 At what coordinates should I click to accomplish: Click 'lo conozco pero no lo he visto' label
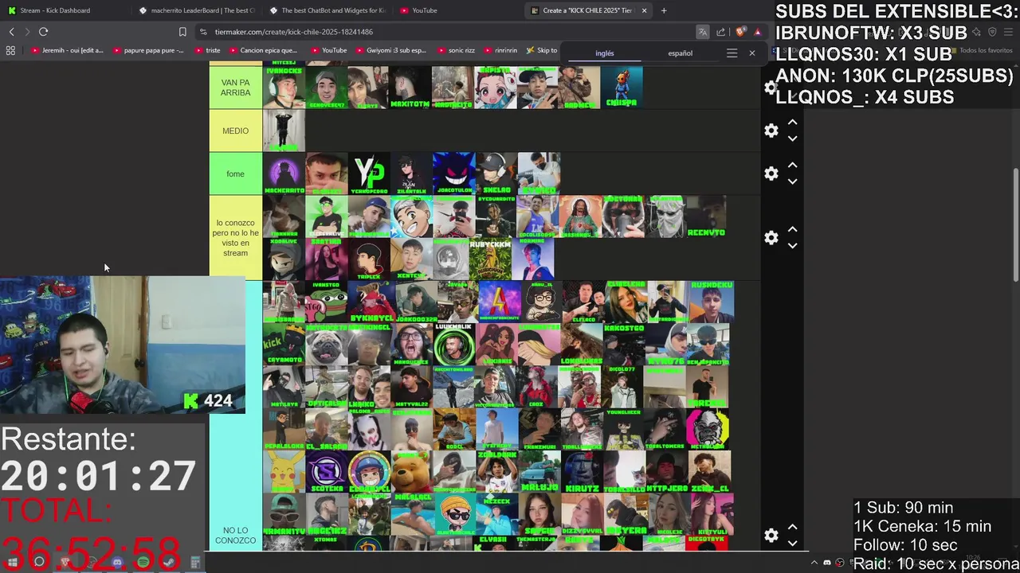(x=235, y=238)
